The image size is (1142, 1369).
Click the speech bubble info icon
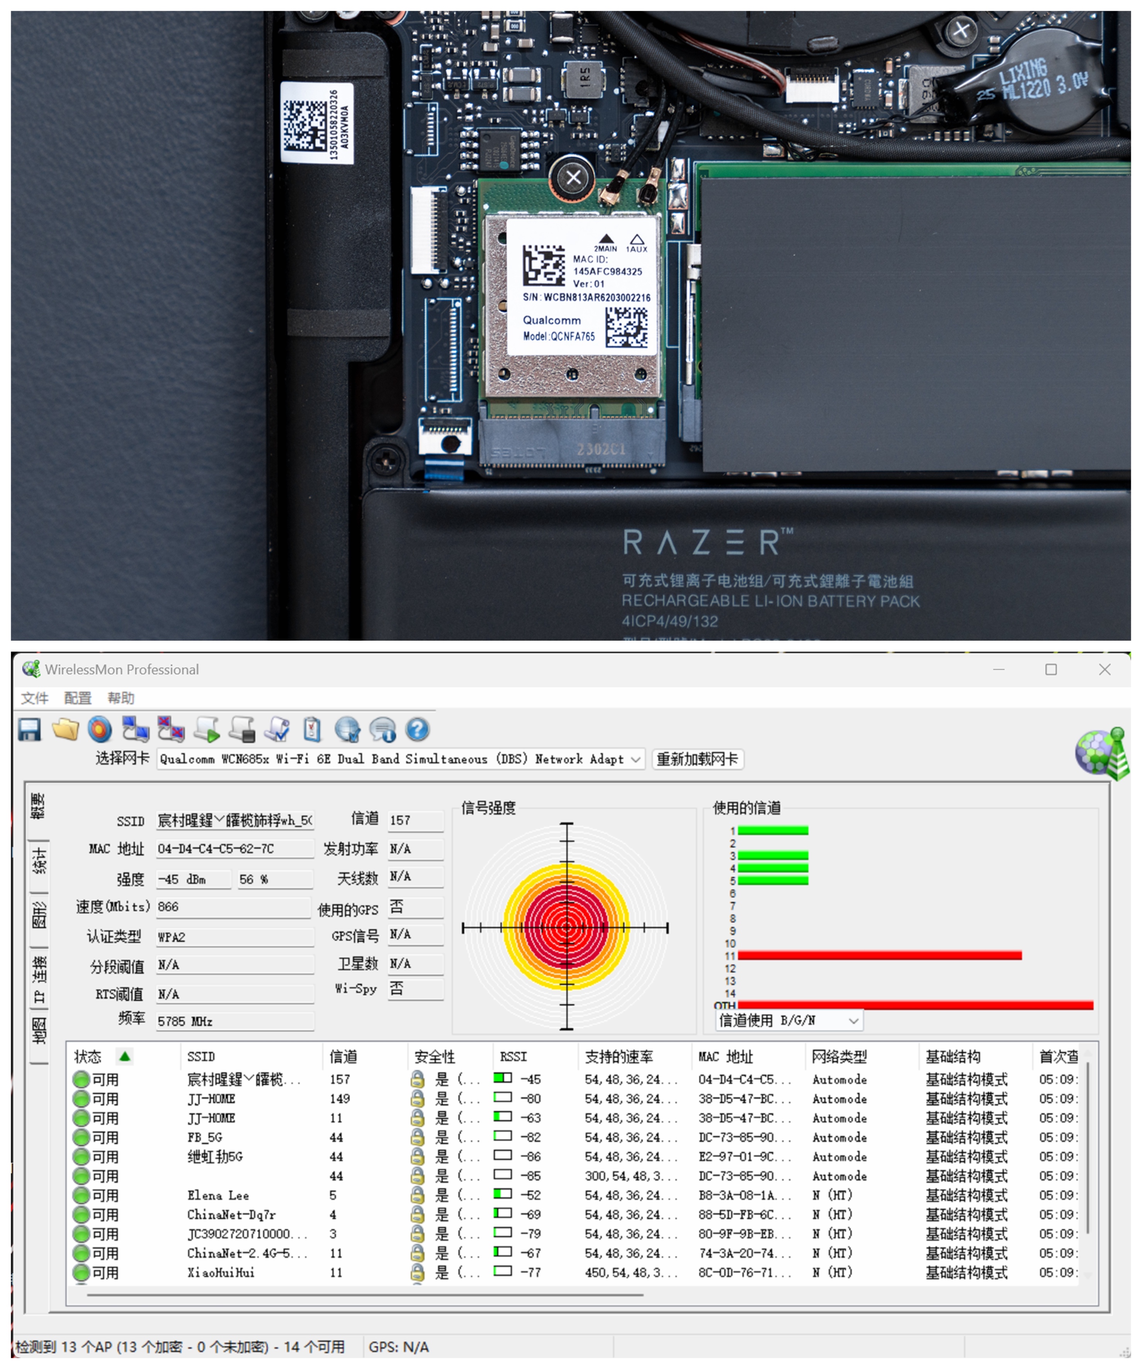[x=383, y=730]
